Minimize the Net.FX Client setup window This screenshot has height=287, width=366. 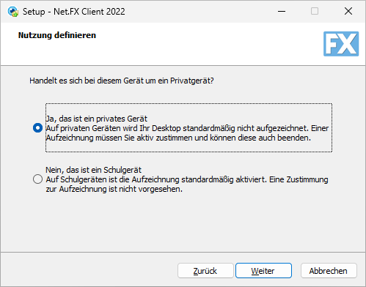[282, 11]
